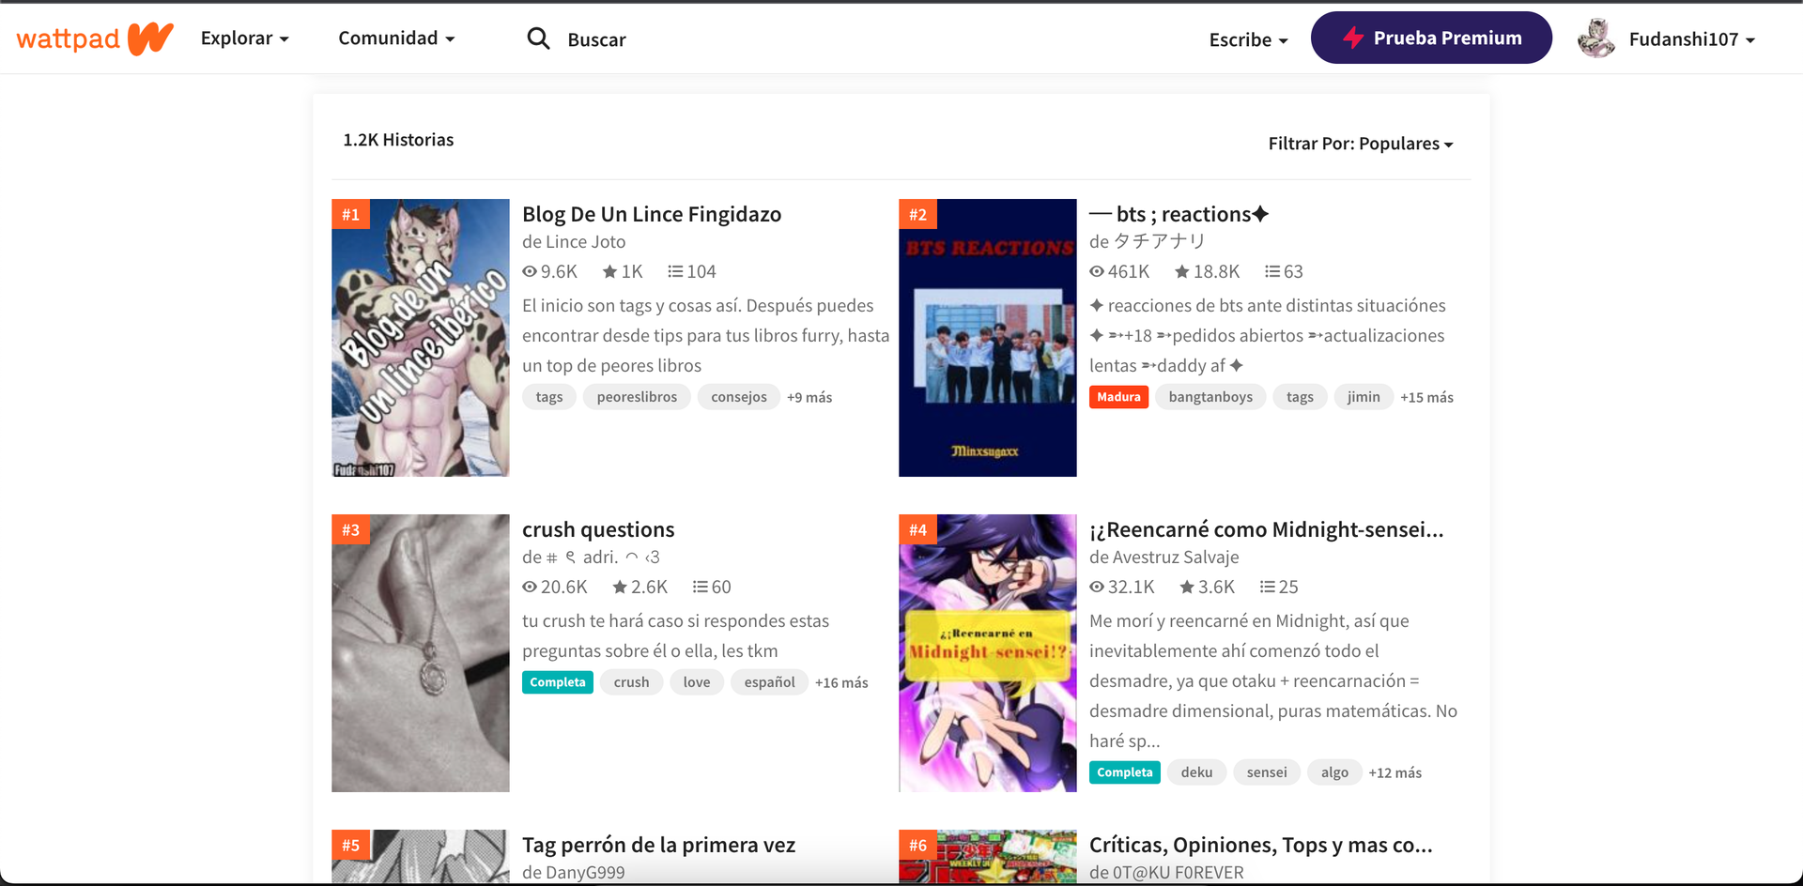Select the algo tag
Image resolution: width=1803 pixels, height=886 pixels.
(x=1334, y=772)
